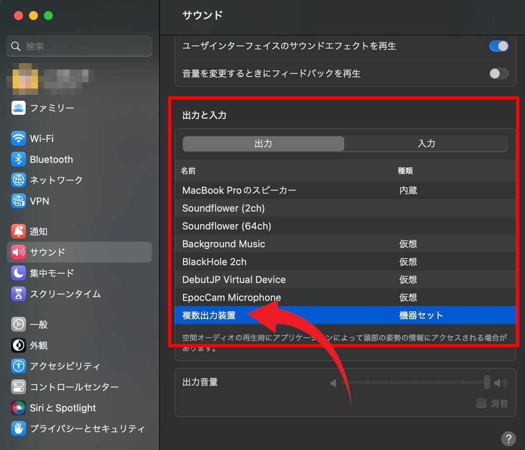Close the settings window red button

pyautogui.click(x=18, y=16)
